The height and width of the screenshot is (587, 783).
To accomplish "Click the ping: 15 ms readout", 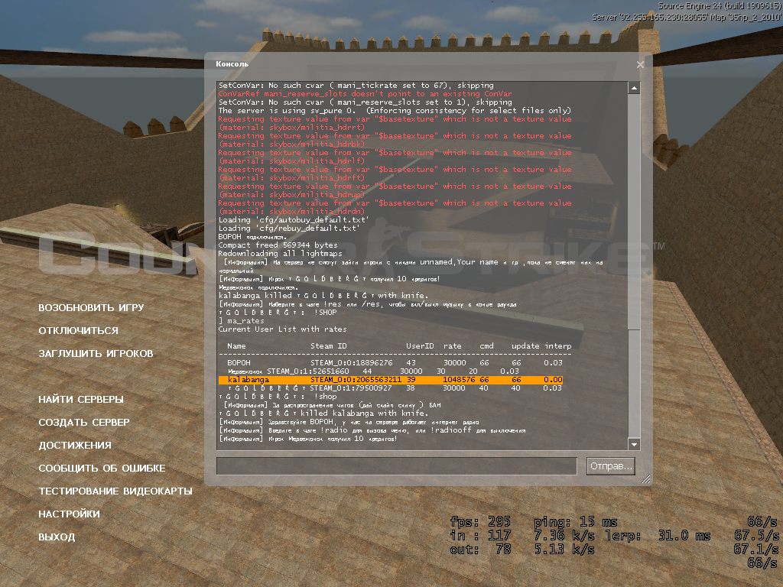I will 575,522.
